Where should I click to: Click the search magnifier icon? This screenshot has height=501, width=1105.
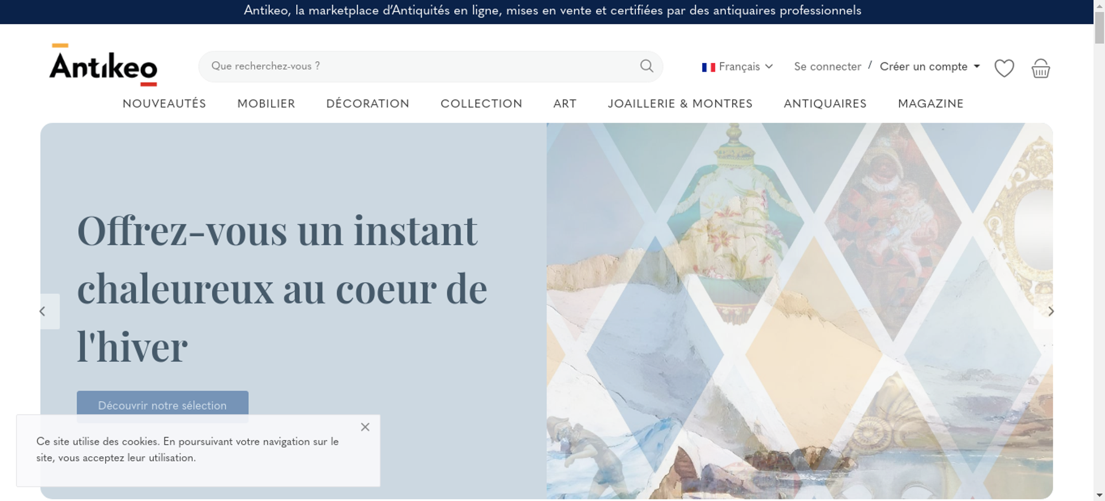(x=646, y=66)
